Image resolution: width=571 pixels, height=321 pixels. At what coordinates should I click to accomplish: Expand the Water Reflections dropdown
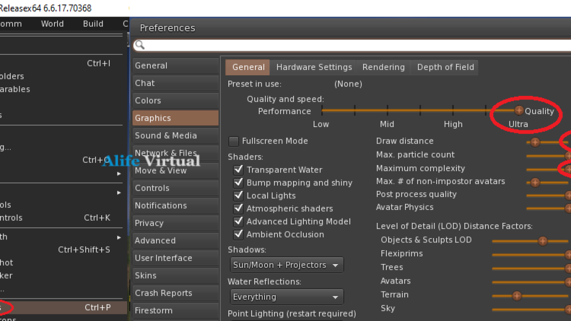tap(287, 297)
